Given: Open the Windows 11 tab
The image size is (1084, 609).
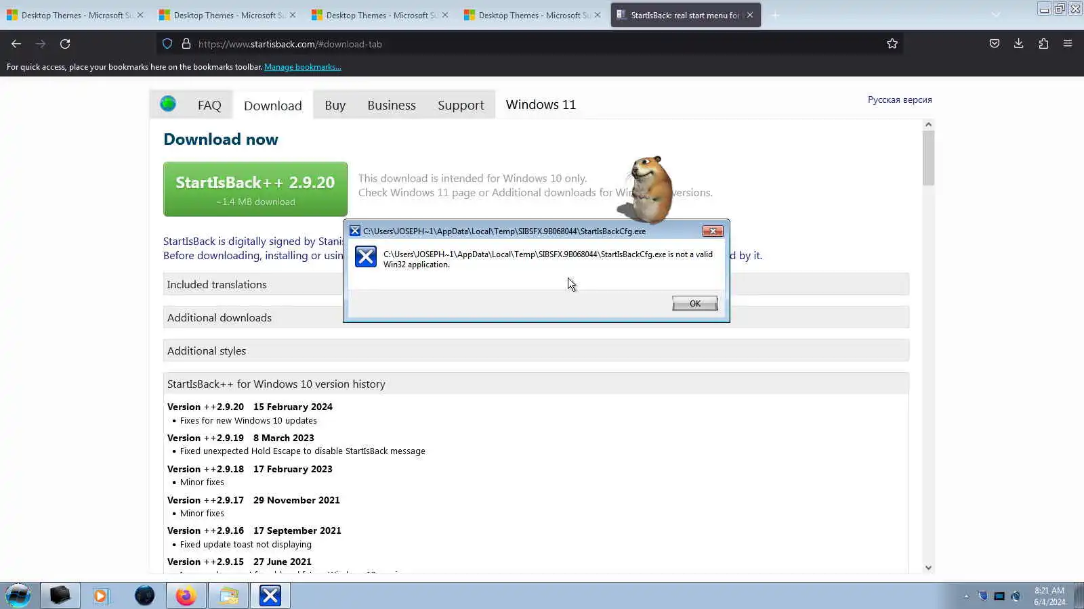Looking at the screenshot, I should 541,104.
